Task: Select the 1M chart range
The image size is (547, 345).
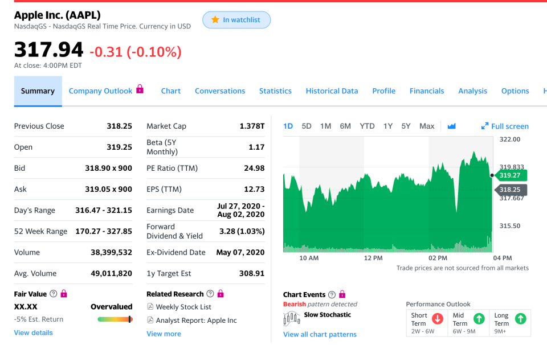Action: point(326,126)
